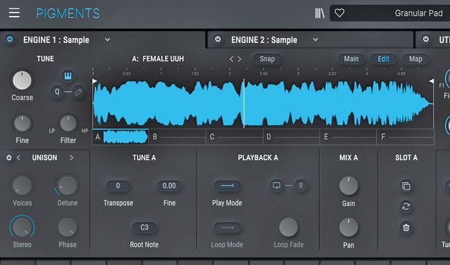The height and width of the screenshot is (265, 450).
Task: Click the Transpose value field
Action: (118, 185)
